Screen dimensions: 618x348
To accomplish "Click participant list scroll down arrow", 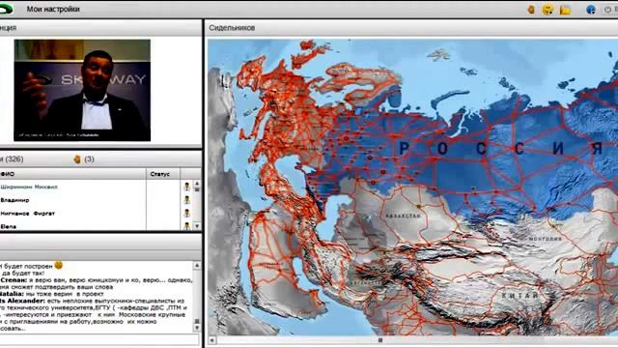I will 197,226.
